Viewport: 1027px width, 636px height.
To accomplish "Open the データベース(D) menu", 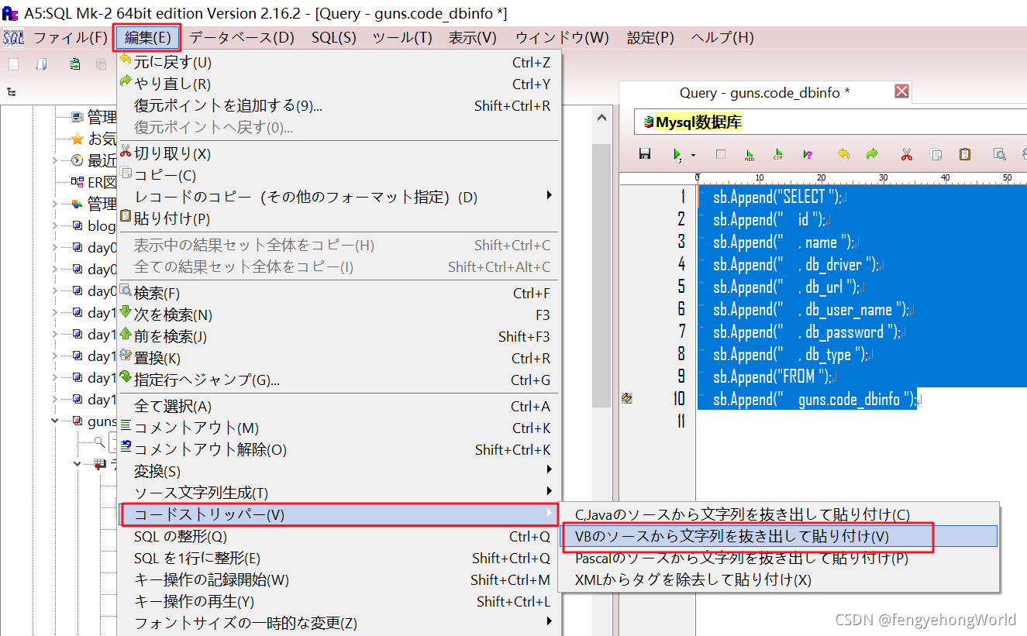I will tap(242, 37).
